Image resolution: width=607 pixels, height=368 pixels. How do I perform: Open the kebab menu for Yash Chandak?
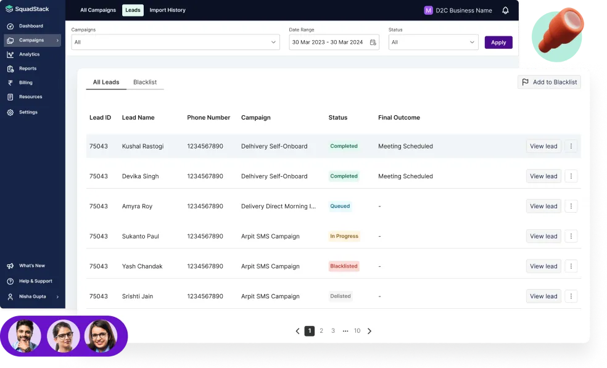pos(571,266)
